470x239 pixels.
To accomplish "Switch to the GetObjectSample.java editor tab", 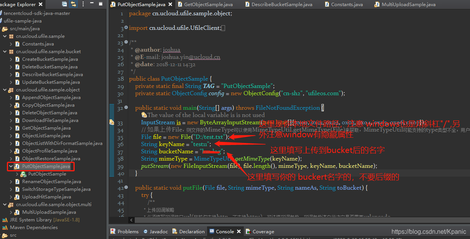I will point(208,5).
